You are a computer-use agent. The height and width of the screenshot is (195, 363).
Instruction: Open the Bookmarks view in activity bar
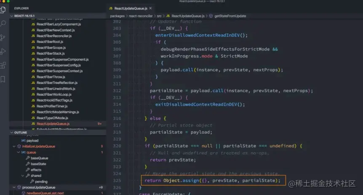[x=3, y=79]
